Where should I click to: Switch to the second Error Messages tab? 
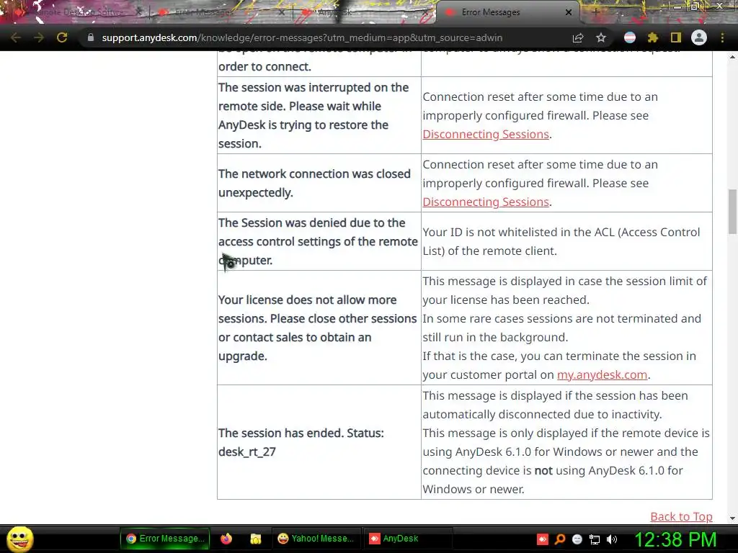coord(221,12)
